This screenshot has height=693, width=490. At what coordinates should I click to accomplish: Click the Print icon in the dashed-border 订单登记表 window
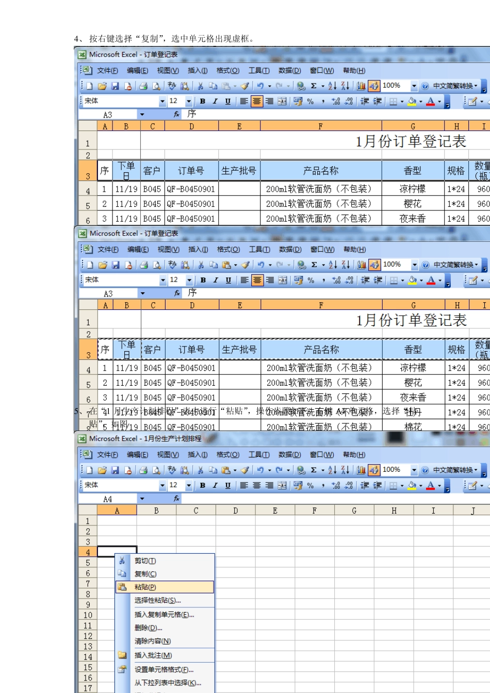tap(143, 265)
